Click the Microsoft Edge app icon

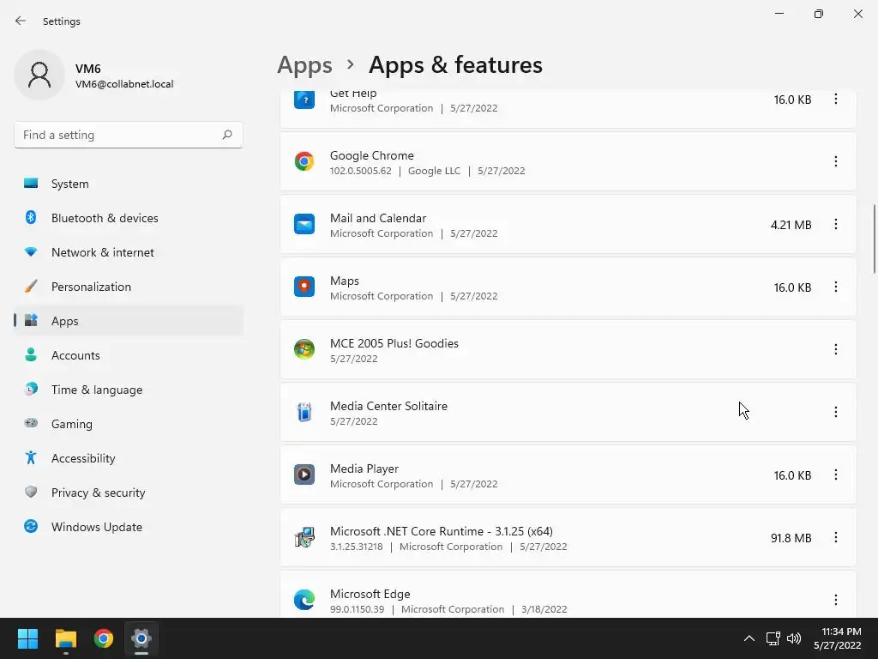[304, 600]
